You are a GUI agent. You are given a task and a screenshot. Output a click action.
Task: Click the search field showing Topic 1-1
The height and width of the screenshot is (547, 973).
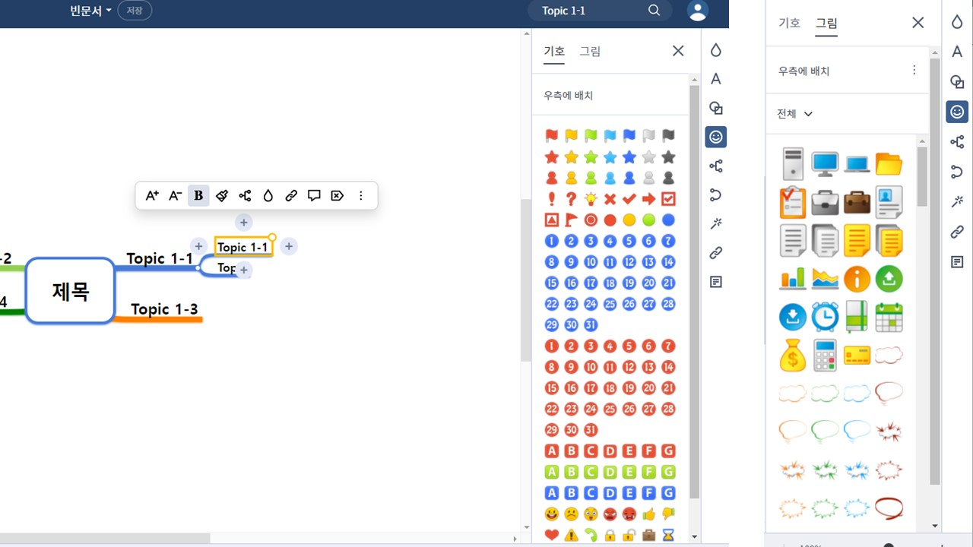(x=593, y=11)
